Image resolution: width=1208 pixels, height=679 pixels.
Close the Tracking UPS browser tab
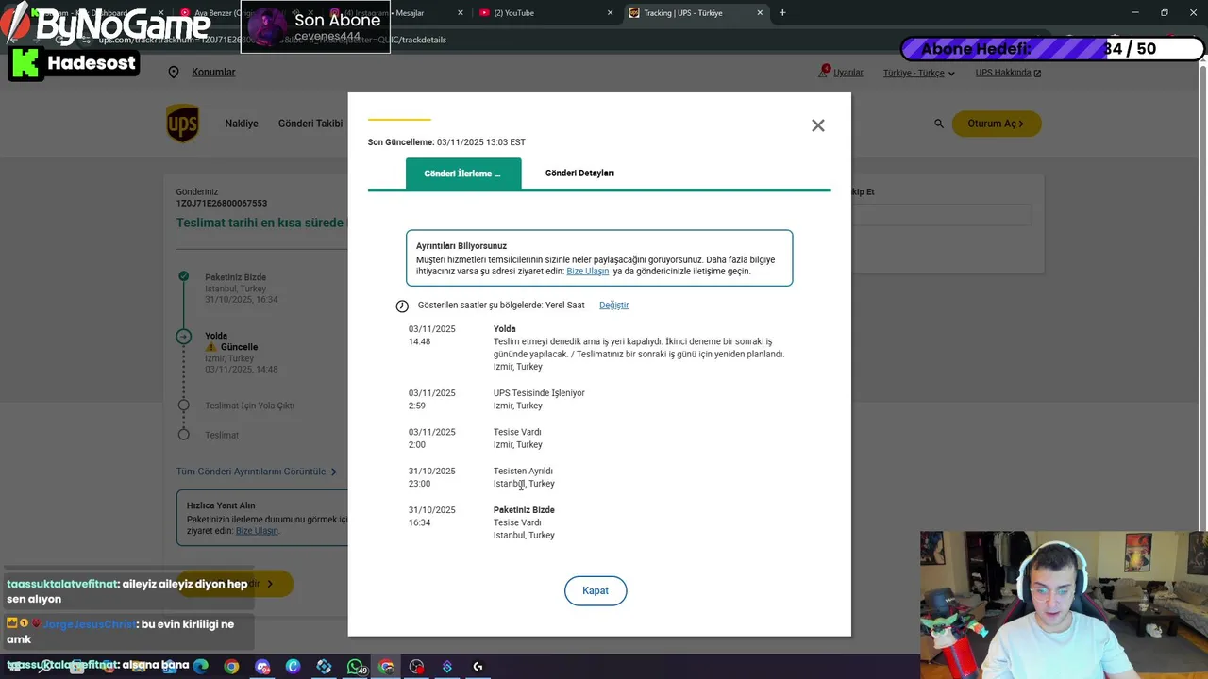pyautogui.click(x=760, y=13)
